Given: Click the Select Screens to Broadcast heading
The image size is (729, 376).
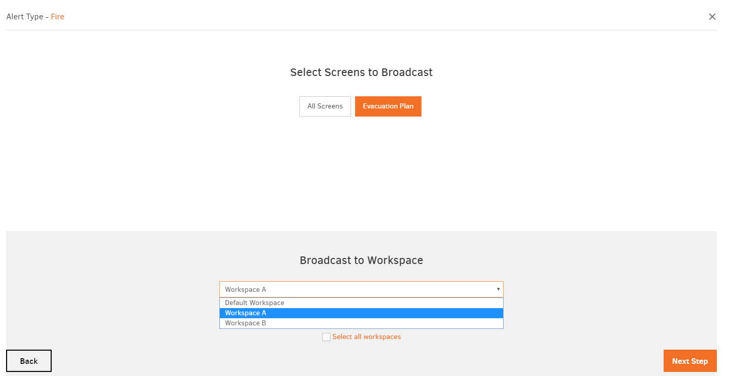Looking at the screenshot, I should (361, 72).
